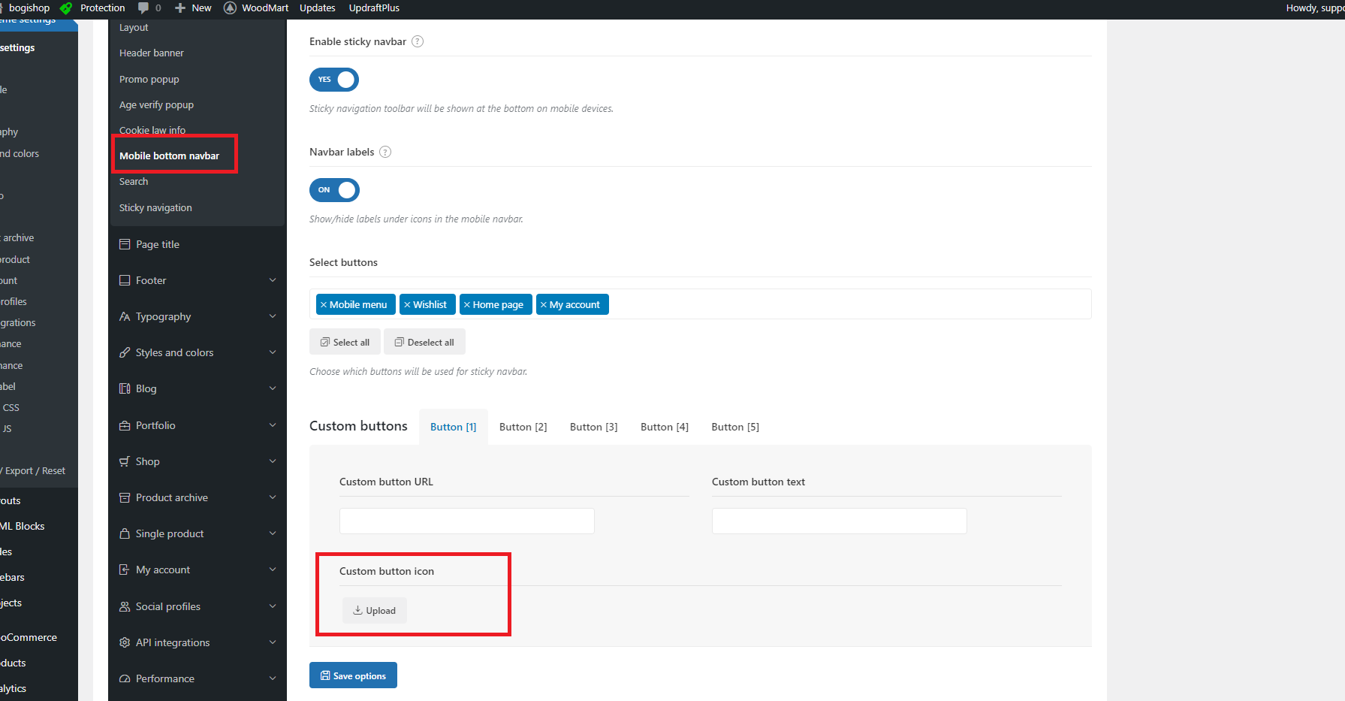Open the Search settings link
Viewport: 1345px width, 701px height.
(134, 182)
